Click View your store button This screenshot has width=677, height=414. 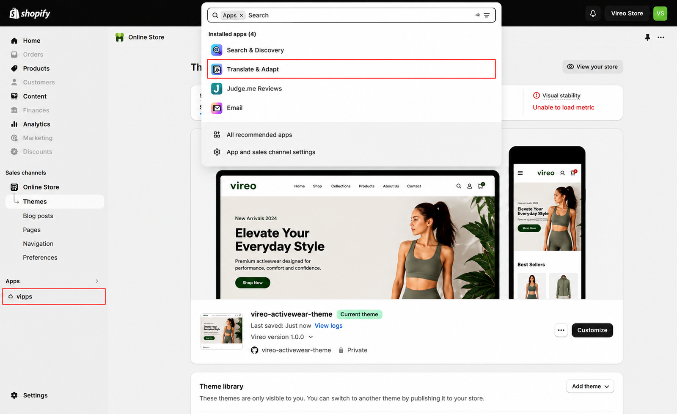coord(592,67)
